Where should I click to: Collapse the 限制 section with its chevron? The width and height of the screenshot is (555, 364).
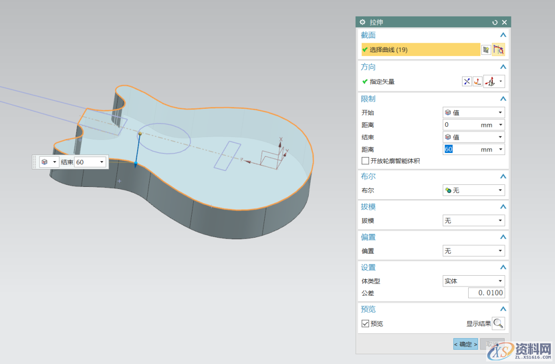point(503,98)
